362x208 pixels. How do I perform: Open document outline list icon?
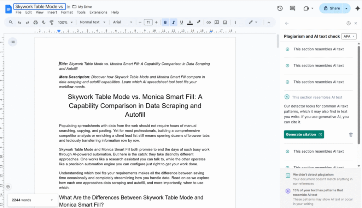[x=13, y=42]
